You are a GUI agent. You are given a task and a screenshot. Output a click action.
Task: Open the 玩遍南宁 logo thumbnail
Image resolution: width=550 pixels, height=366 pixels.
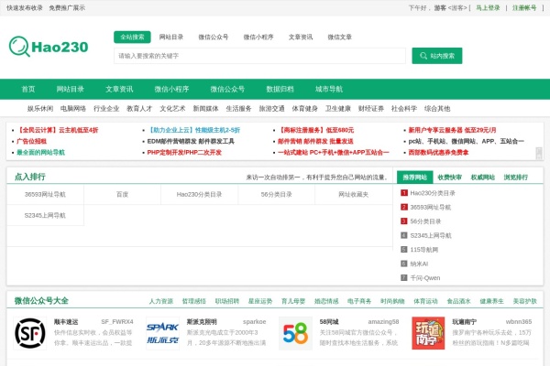(428, 333)
